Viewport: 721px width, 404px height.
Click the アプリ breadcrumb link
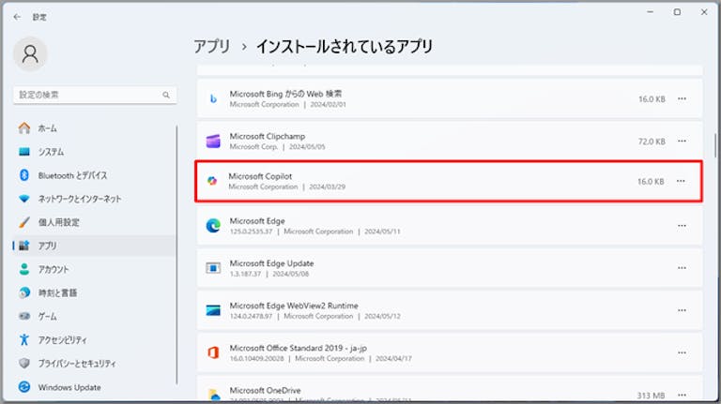pos(212,46)
